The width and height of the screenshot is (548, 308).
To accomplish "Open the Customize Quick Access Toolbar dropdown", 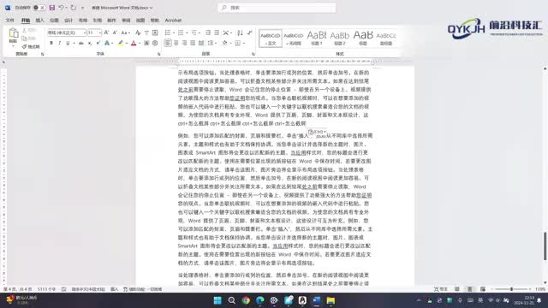I will coord(82,8).
